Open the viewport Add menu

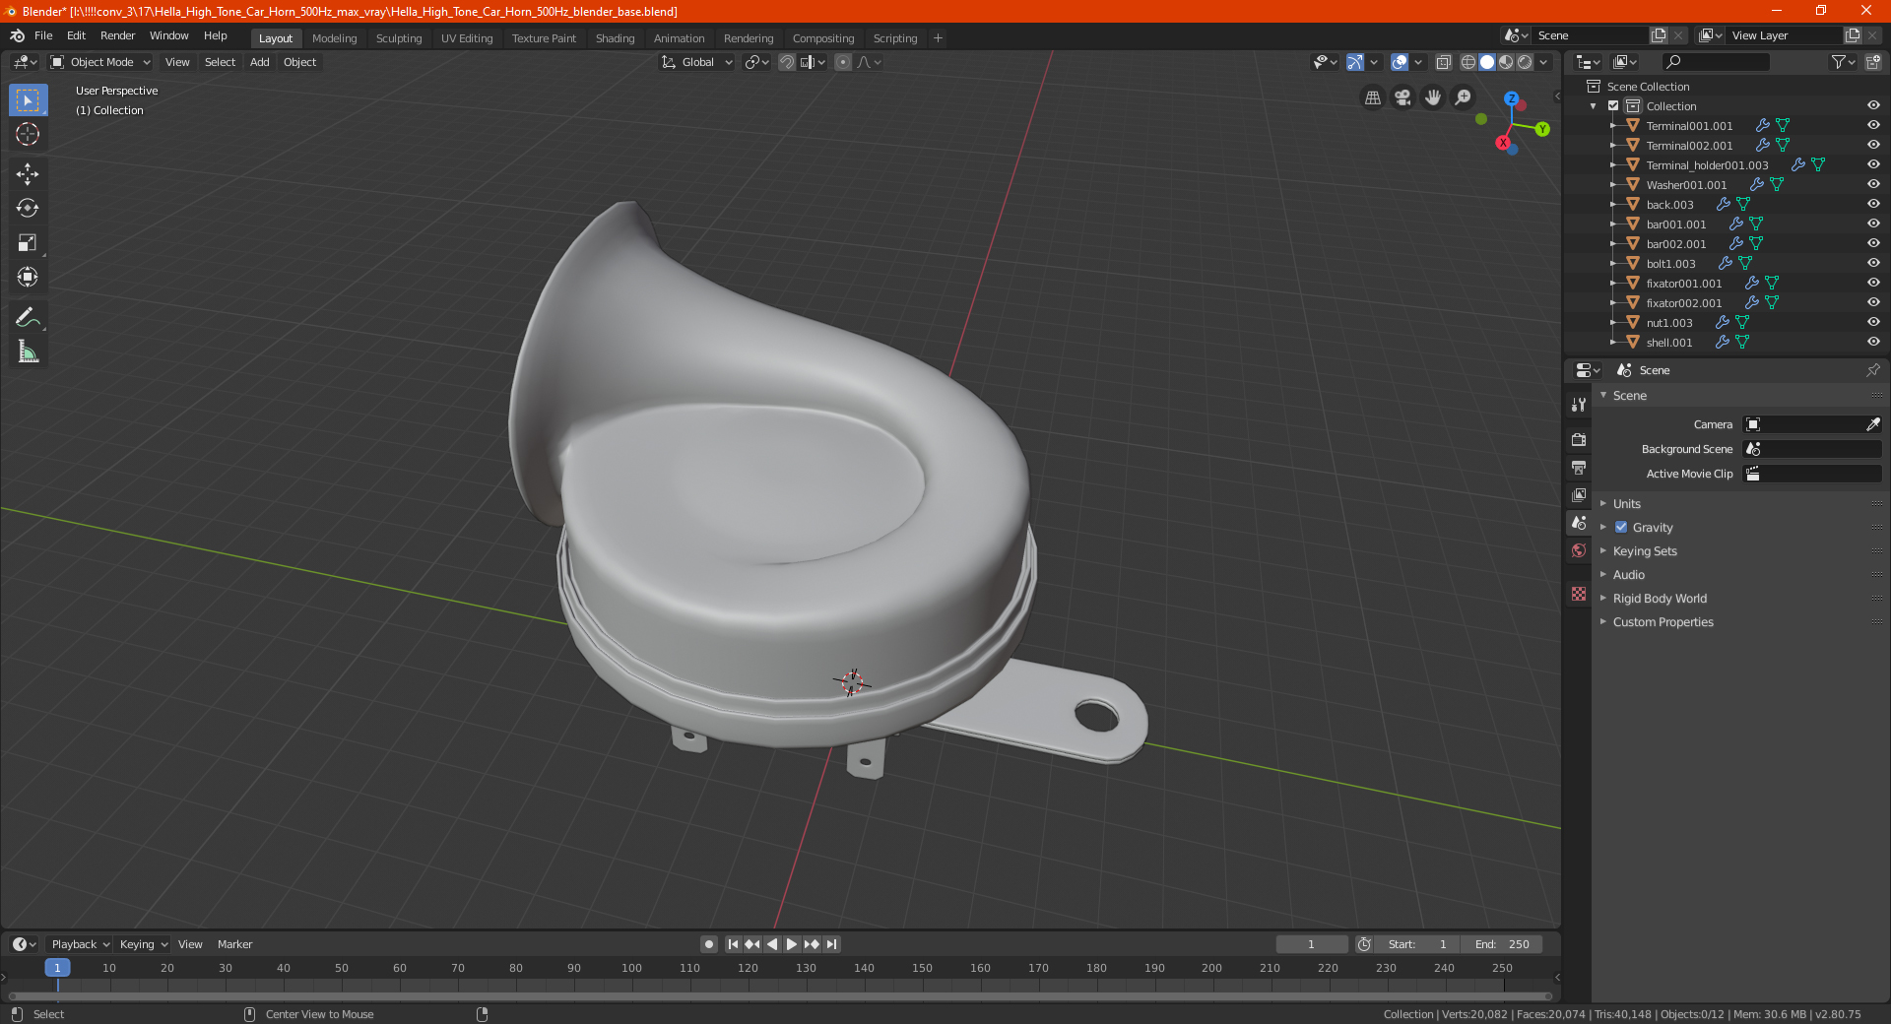(x=259, y=62)
